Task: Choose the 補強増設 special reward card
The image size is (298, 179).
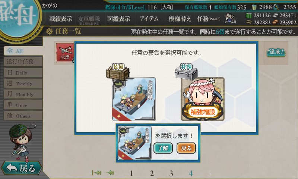Action: click(x=203, y=99)
